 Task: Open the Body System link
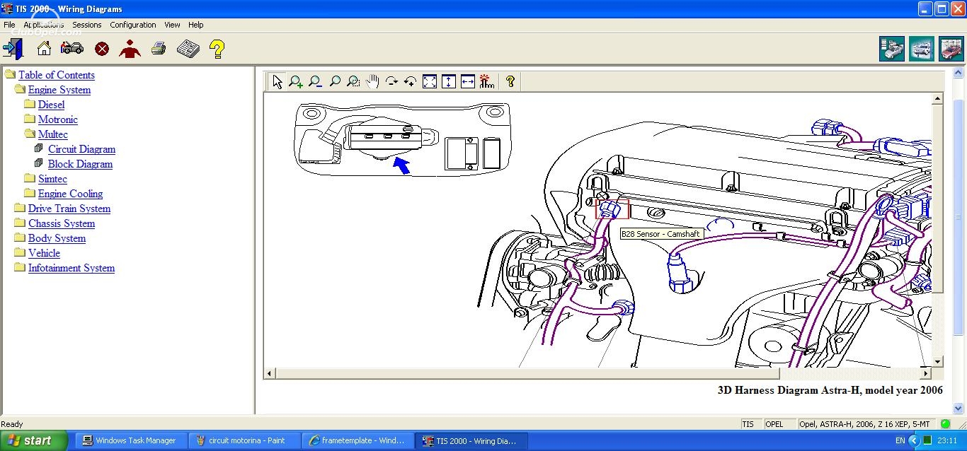click(57, 238)
